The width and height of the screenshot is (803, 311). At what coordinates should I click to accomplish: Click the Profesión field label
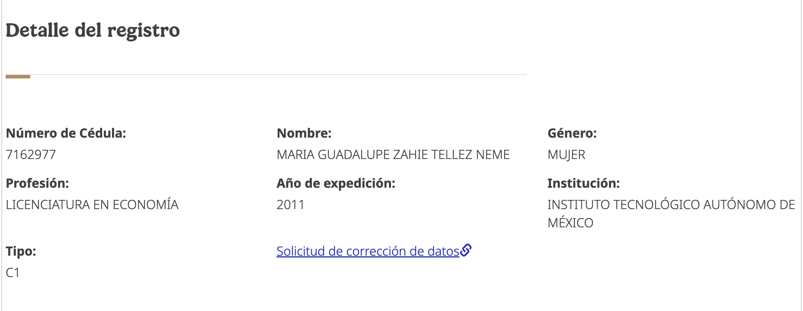(37, 184)
